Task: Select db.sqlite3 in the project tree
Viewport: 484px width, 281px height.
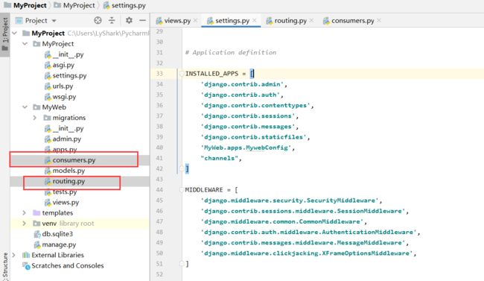Action: click(57, 234)
